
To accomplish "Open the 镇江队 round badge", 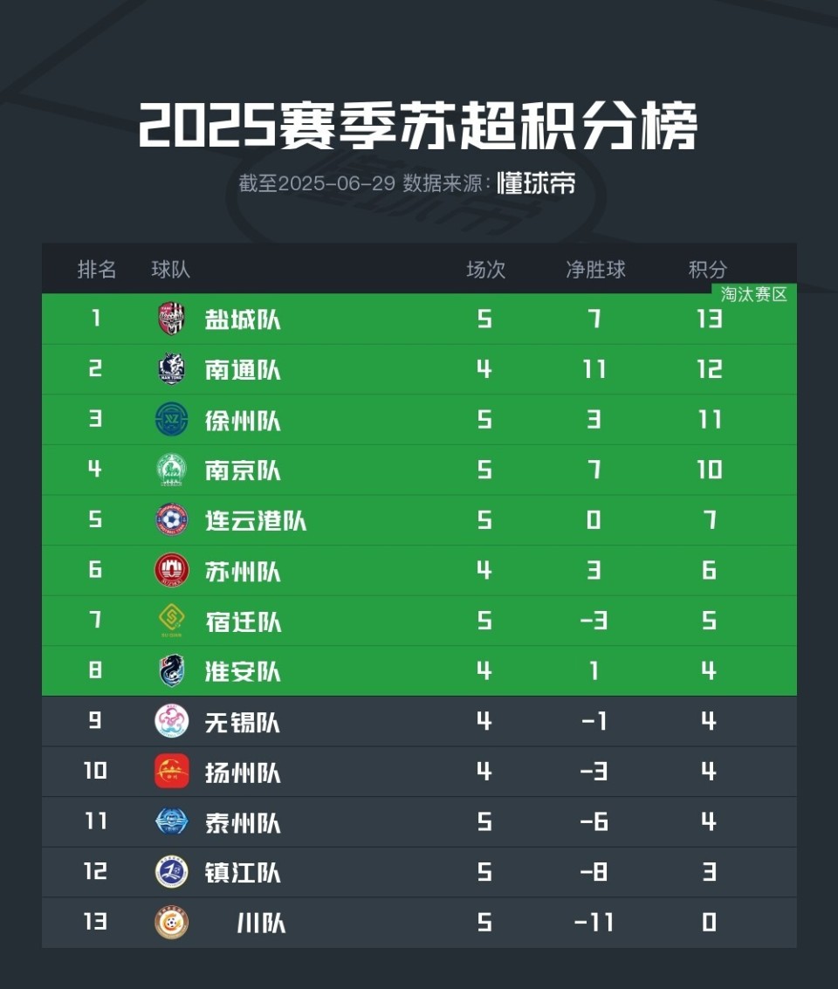I will pyautogui.click(x=171, y=872).
